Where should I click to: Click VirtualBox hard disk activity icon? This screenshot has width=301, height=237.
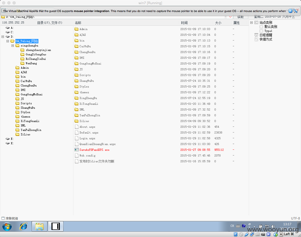click(235, 234)
